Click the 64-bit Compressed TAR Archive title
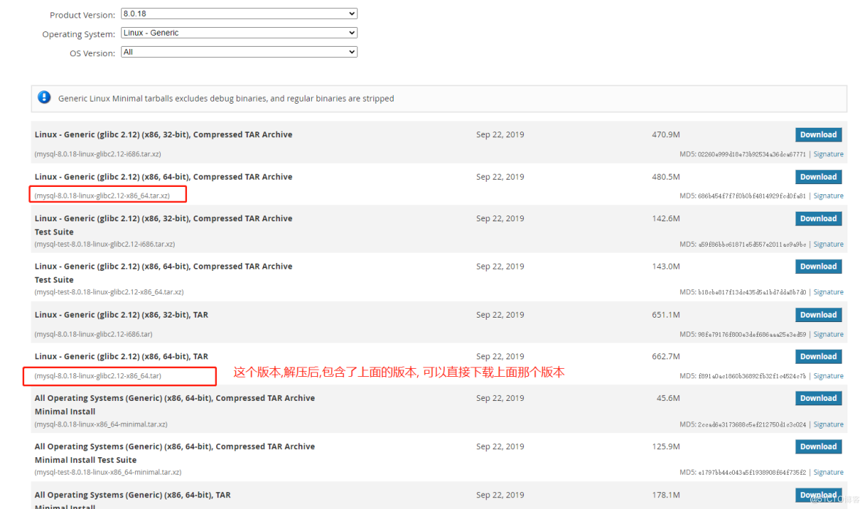Viewport: 865px width, 509px height. (x=164, y=177)
